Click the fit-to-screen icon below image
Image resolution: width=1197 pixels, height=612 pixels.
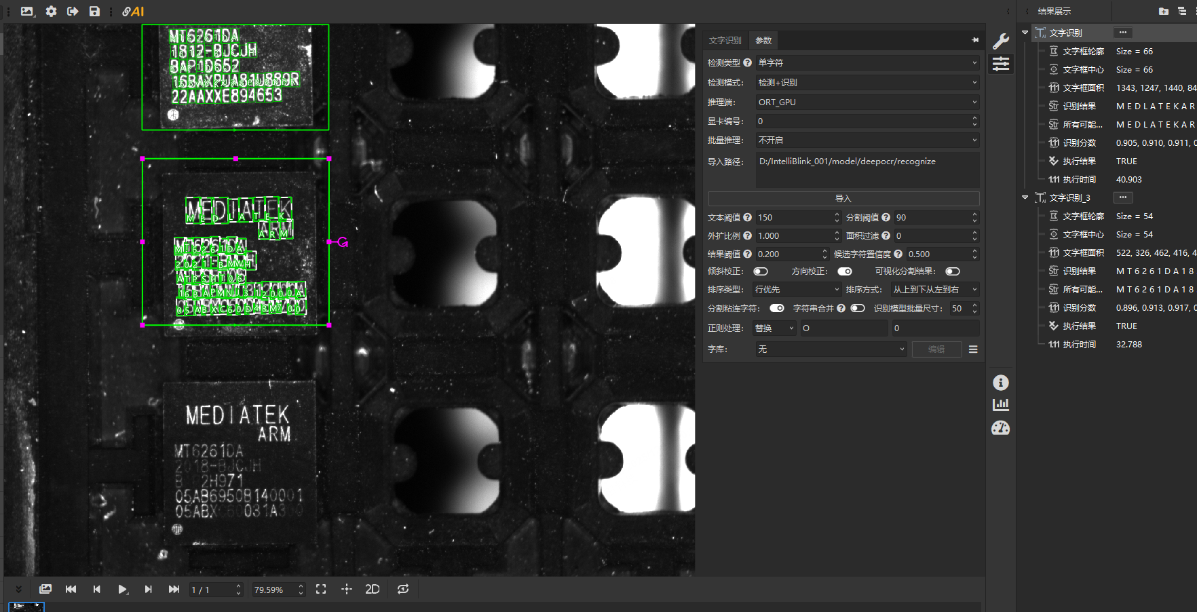(x=321, y=589)
